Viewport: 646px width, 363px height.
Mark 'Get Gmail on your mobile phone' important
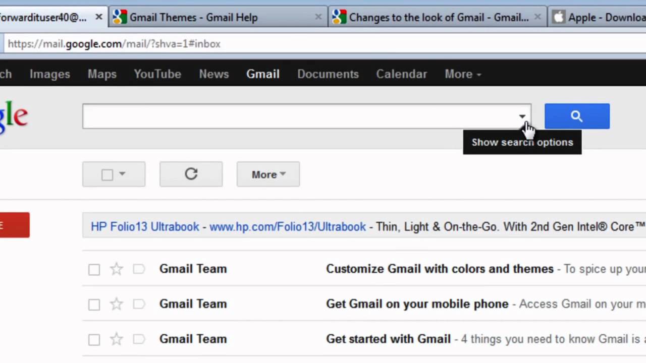[x=139, y=304]
